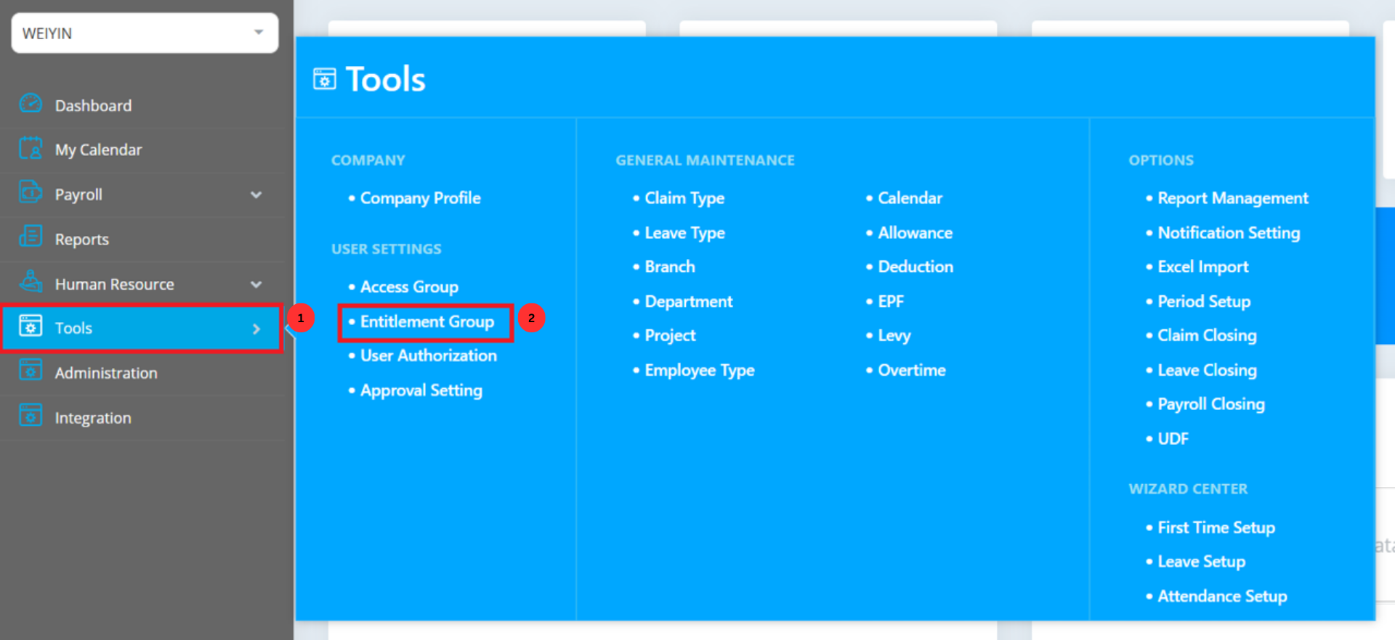
Task: Open Leave Type maintenance
Action: (x=685, y=233)
